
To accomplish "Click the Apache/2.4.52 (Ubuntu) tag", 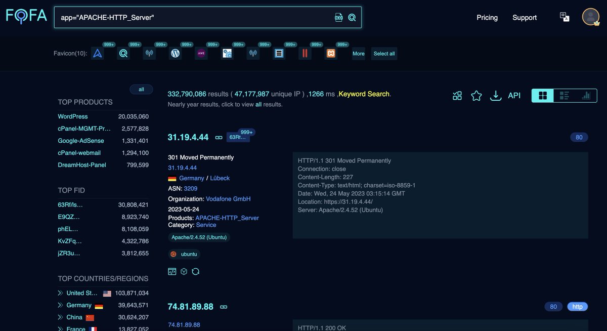I will (x=199, y=237).
